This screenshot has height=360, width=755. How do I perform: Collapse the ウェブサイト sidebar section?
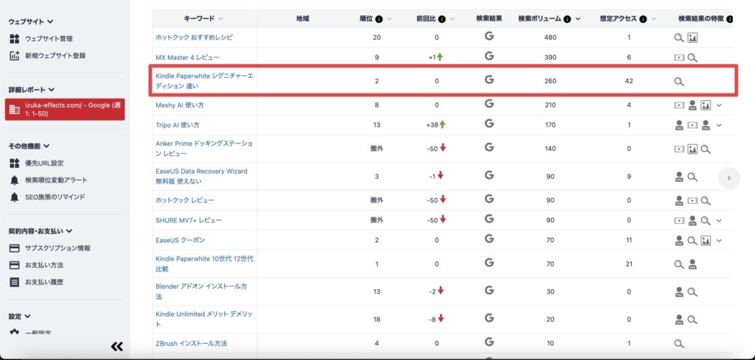coord(49,22)
